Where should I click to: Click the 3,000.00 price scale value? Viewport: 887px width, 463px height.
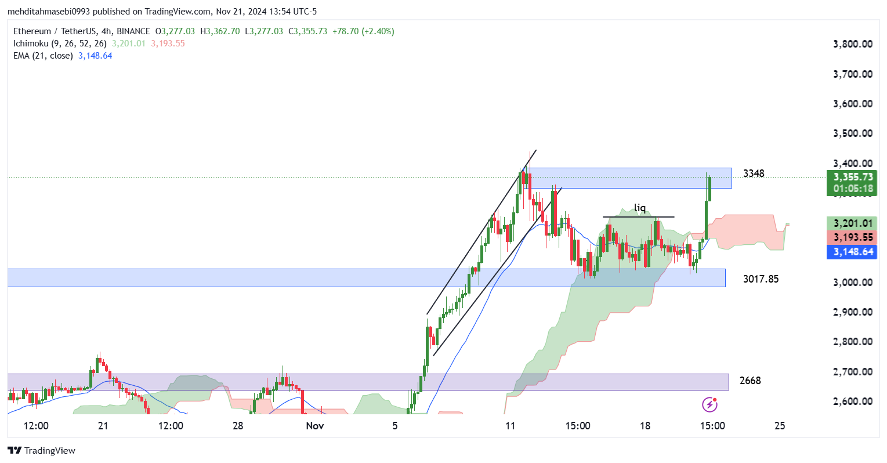(x=853, y=283)
